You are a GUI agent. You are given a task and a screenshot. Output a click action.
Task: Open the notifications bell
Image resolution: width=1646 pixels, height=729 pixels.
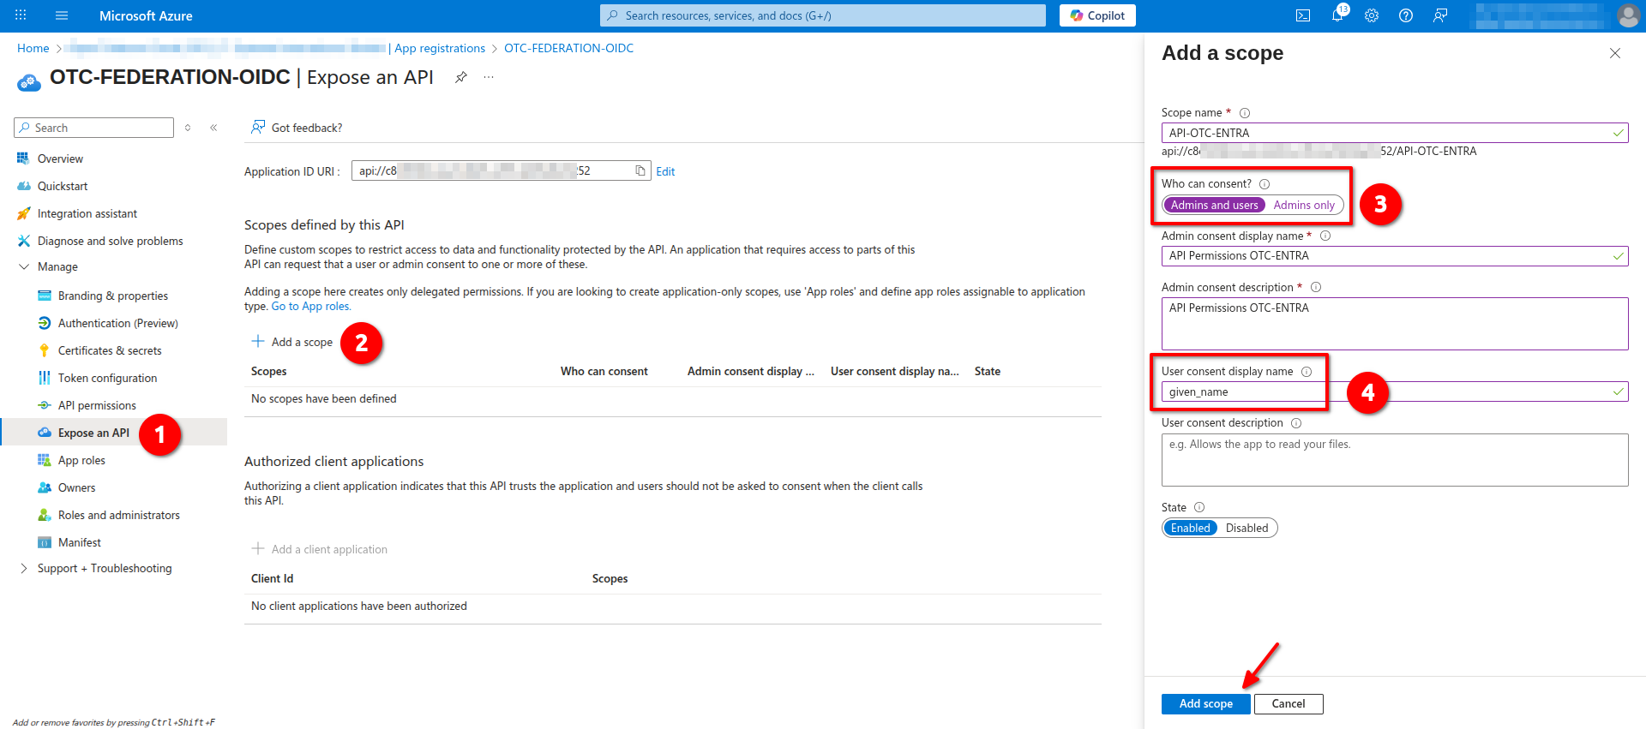coord(1337,15)
